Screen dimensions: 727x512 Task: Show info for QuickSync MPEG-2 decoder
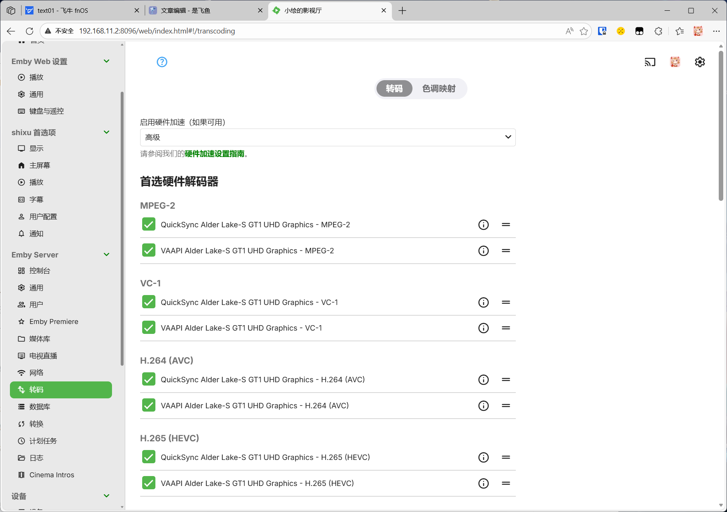click(483, 225)
